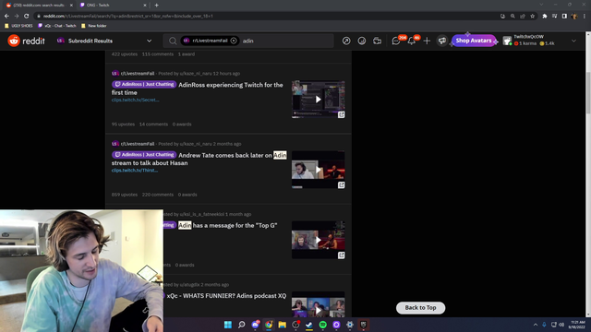Open Windows taskbar search
The image size is (591, 332).
[x=242, y=325]
